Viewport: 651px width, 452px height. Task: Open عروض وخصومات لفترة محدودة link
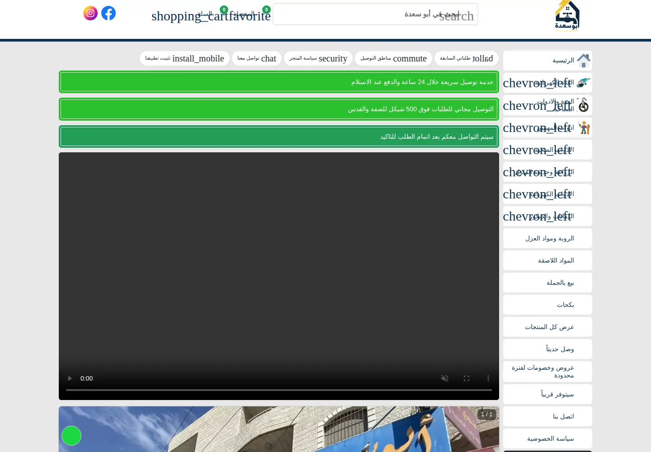(x=547, y=372)
